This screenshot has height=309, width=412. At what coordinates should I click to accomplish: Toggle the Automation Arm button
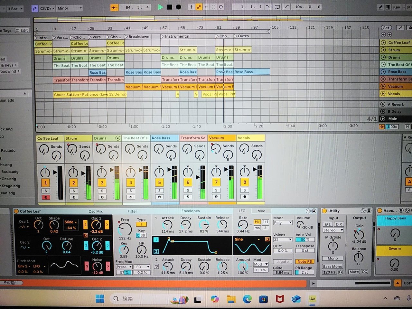[199, 7]
